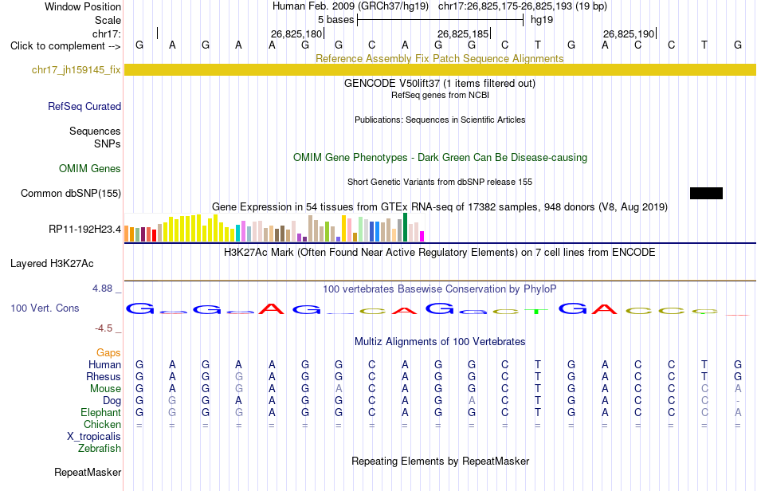Image resolution: width=757 pixels, height=491 pixels.
Task: Click the OMIM Genes track label
Action: pos(89,168)
